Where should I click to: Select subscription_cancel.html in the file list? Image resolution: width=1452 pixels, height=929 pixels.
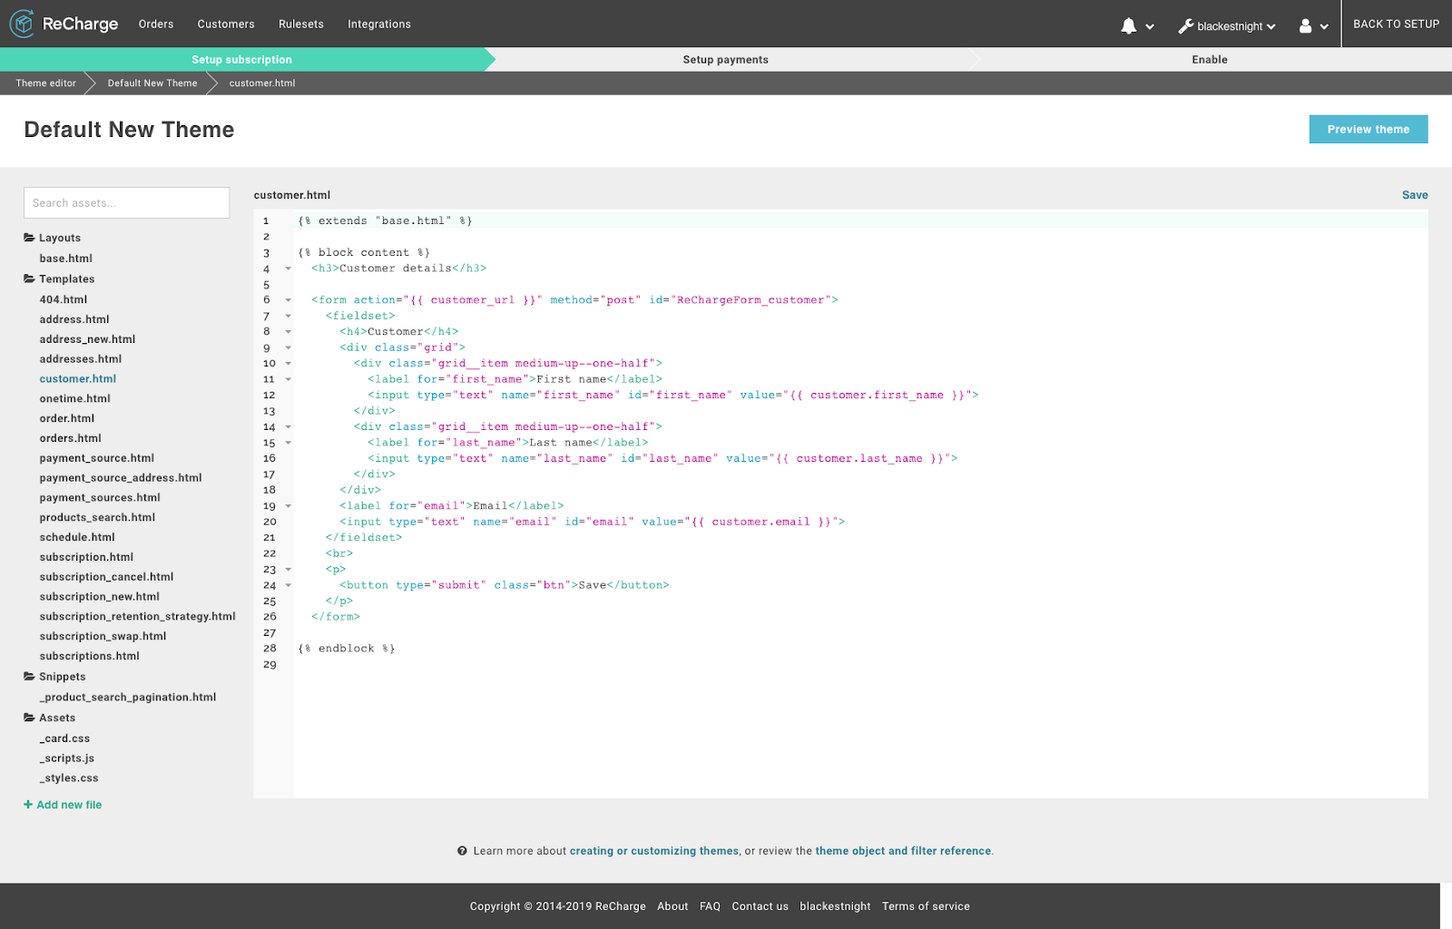pos(106,576)
